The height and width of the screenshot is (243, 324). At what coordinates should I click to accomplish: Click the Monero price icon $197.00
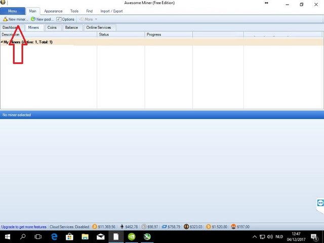click(x=233, y=227)
